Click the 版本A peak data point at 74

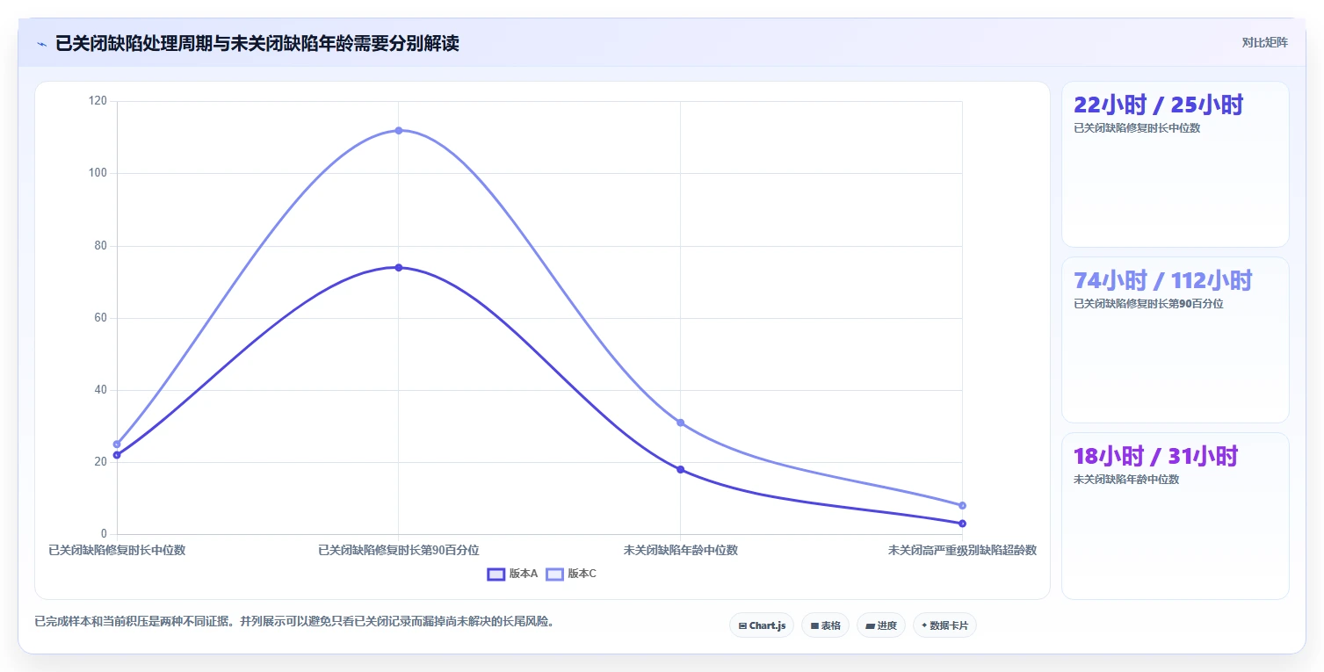coord(398,267)
